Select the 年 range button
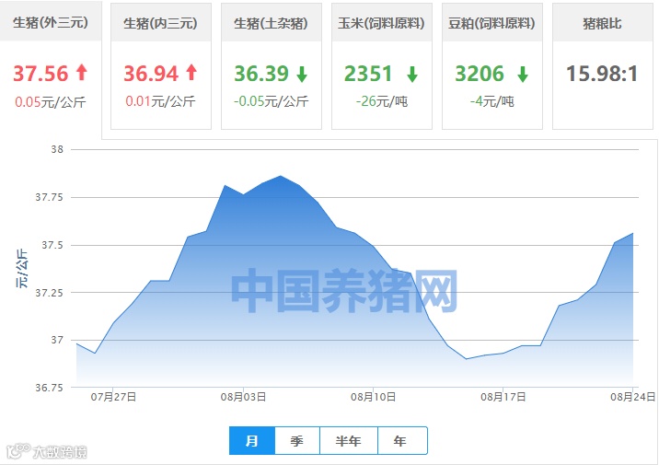 click(402, 441)
